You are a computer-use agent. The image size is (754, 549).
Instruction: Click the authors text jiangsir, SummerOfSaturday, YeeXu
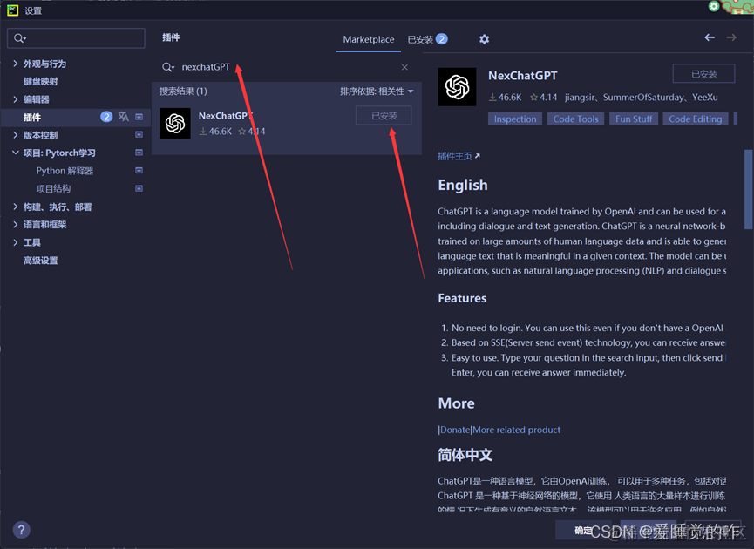pos(641,98)
